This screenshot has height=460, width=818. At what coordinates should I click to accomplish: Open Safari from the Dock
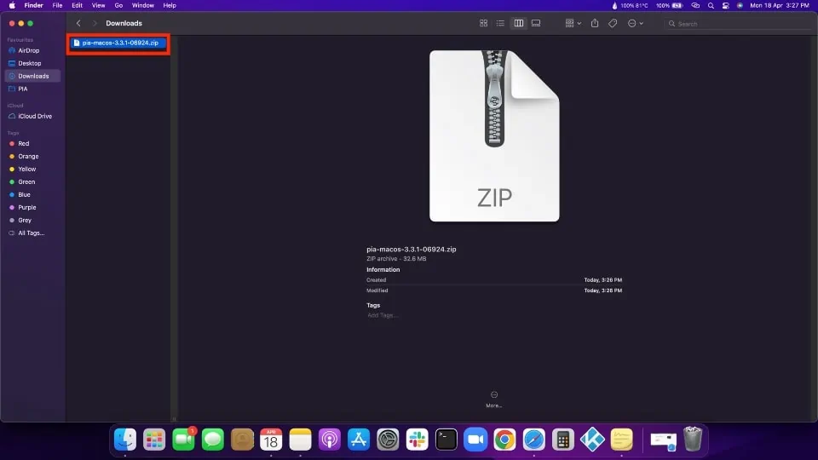click(x=534, y=440)
